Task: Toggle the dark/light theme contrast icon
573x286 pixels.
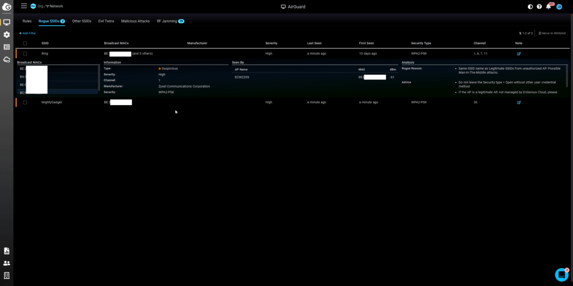Action: [530, 7]
